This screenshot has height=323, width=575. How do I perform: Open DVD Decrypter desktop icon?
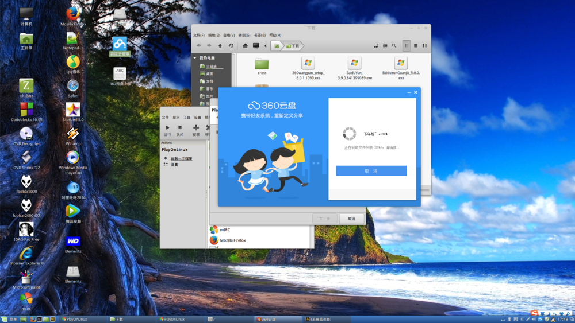coord(26,136)
